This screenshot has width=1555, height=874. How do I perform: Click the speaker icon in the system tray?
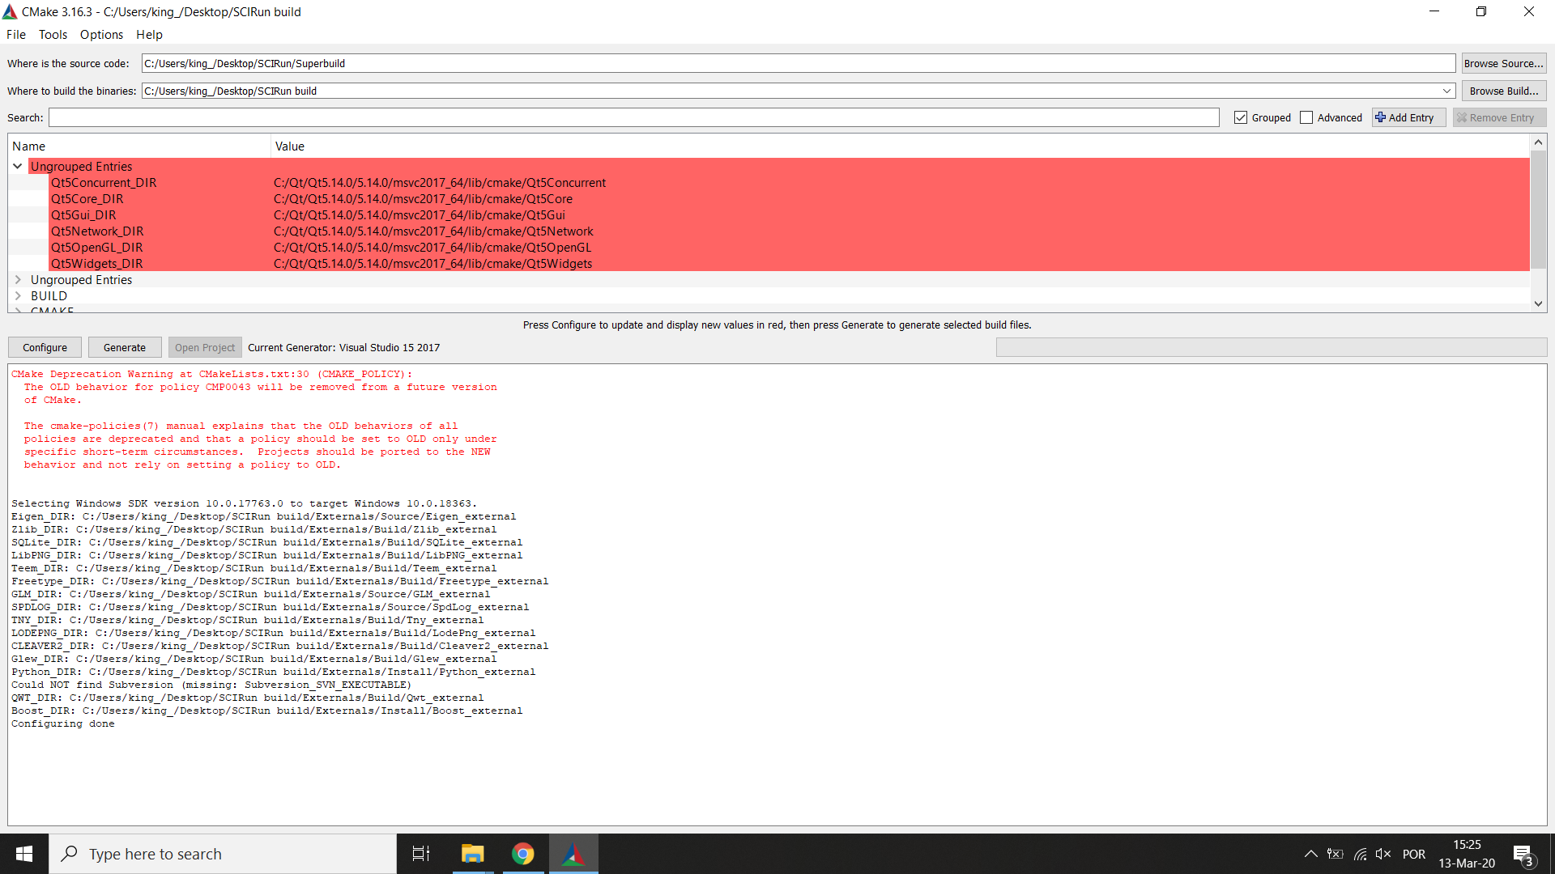click(x=1383, y=853)
